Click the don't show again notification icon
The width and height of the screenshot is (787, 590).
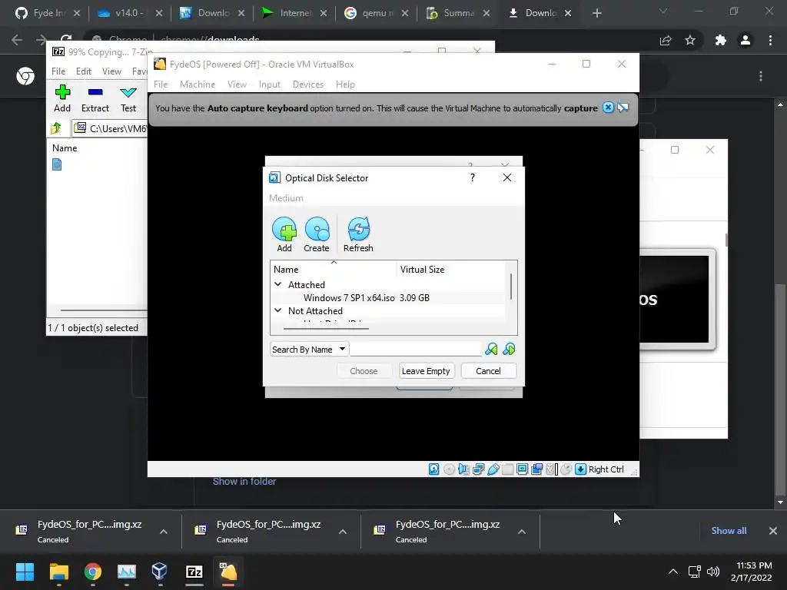(623, 108)
